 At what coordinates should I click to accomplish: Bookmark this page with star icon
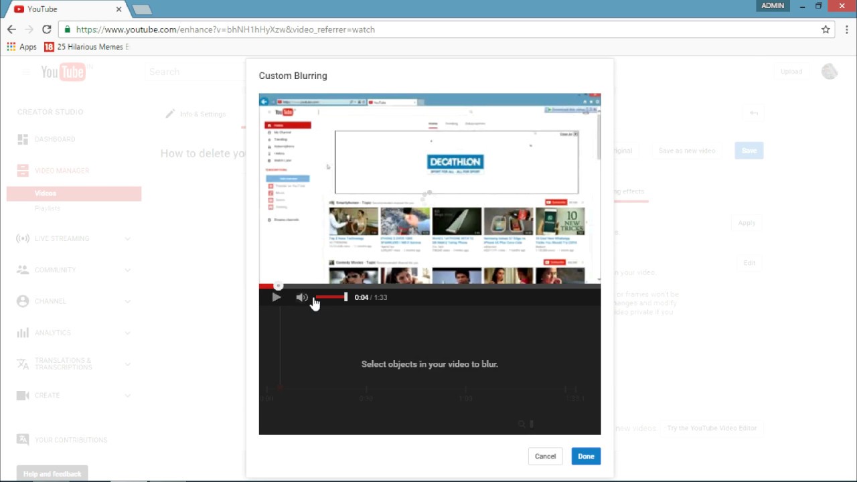(826, 29)
